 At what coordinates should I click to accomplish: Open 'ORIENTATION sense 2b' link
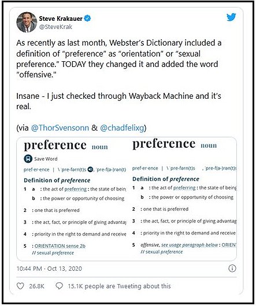tap(60, 246)
